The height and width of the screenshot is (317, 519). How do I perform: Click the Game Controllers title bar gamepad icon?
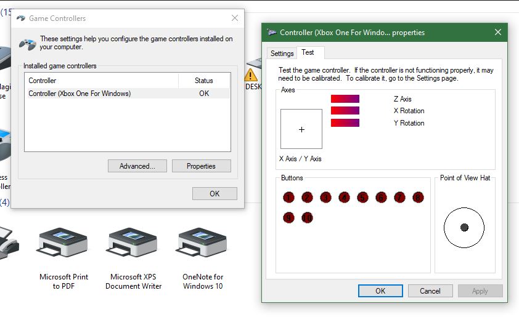point(21,18)
